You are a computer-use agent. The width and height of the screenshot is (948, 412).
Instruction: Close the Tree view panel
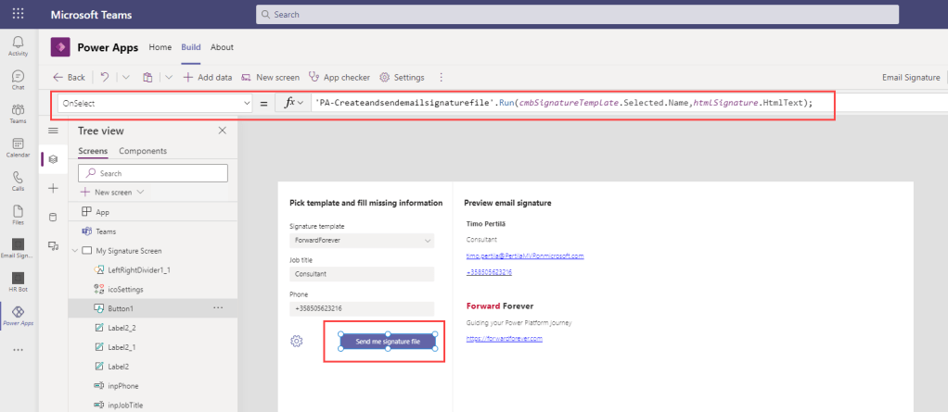222,131
